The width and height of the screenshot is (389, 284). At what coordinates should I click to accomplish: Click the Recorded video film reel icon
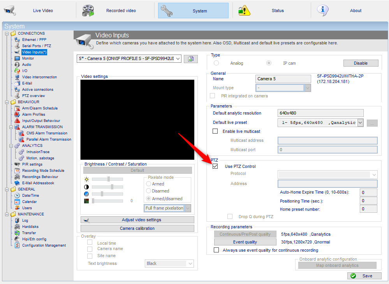tap(88, 11)
